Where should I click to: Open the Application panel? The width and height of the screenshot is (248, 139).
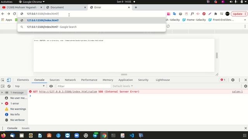pyautogui.click(x=126, y=80)
